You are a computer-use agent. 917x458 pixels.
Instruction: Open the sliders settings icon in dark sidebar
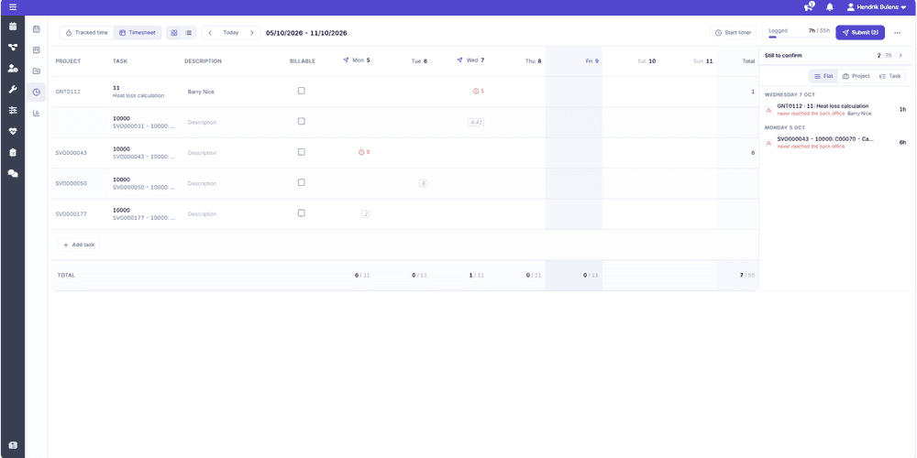(x=12, y=111)
